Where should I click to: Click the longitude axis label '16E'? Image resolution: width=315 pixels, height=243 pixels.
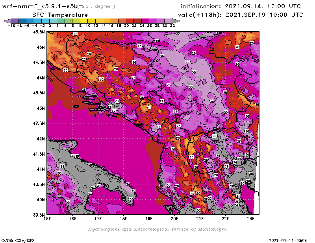[x=73, y=219]
